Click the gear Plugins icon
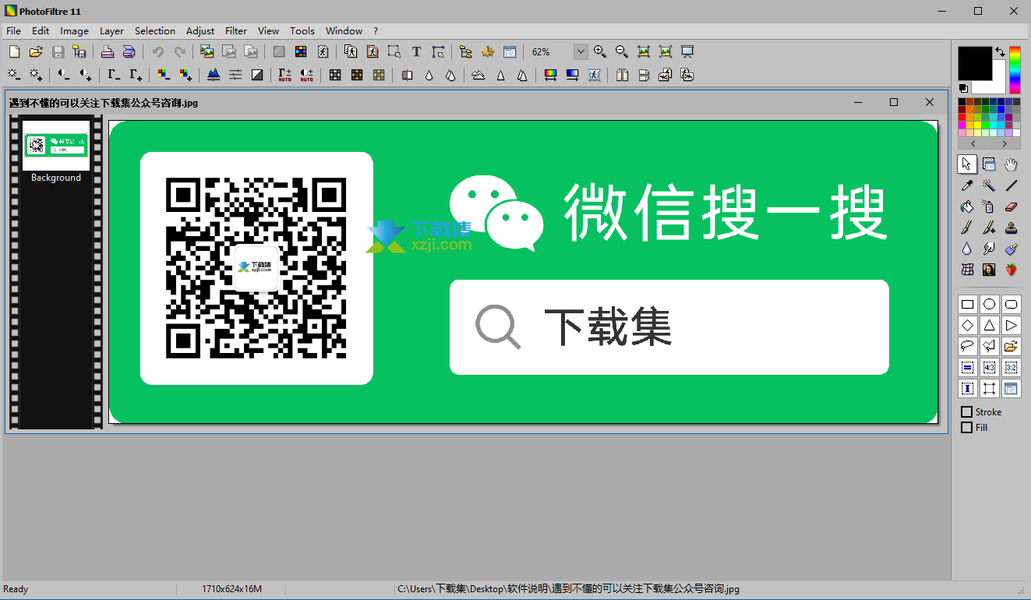 pyautogui.click(x=488, y=52)
